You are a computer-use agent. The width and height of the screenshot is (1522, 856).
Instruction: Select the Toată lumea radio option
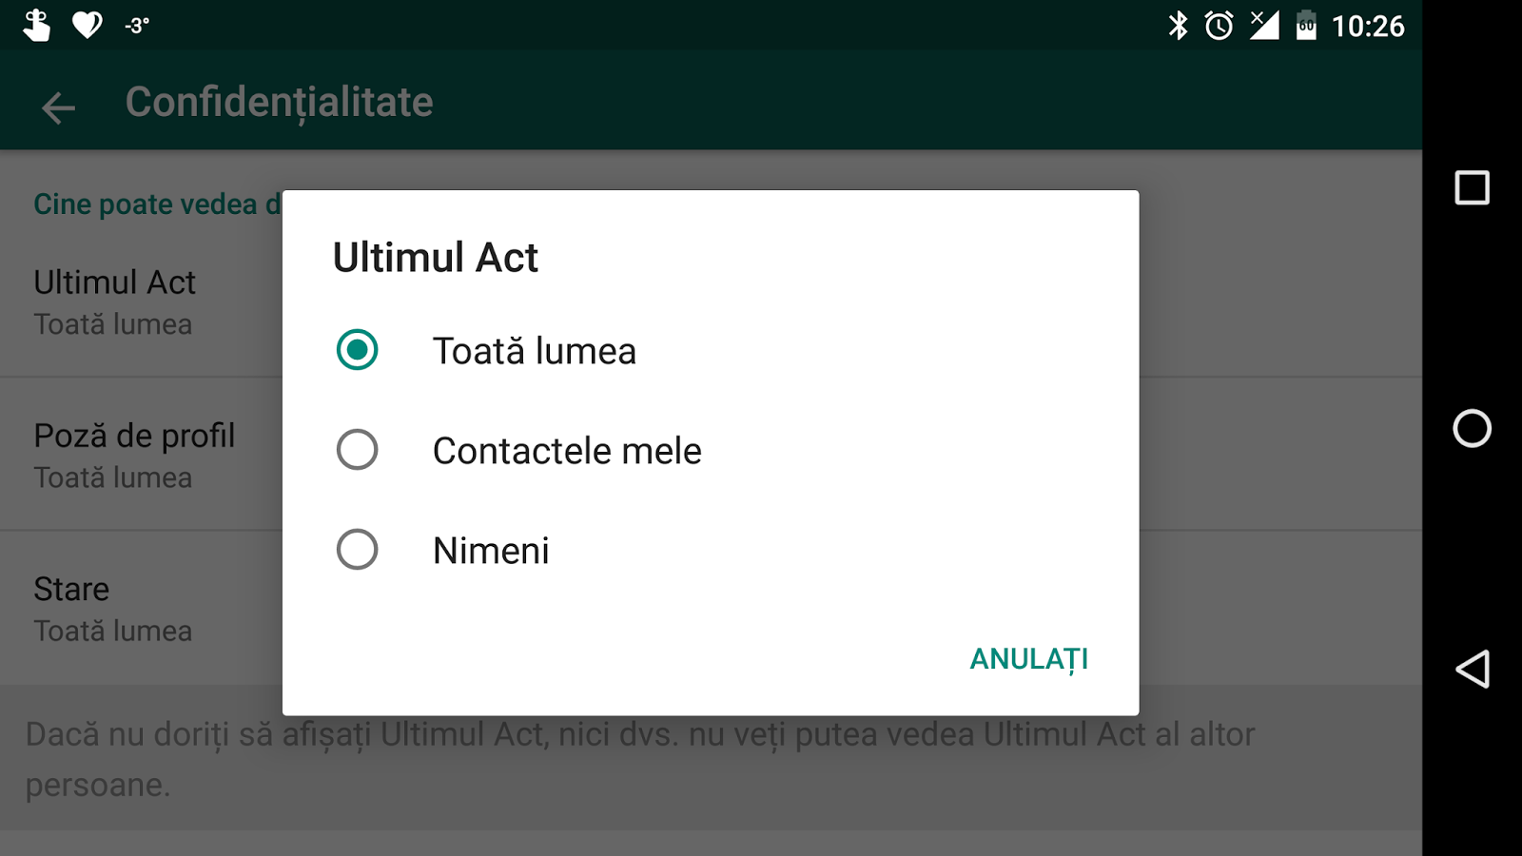(358, 350)
